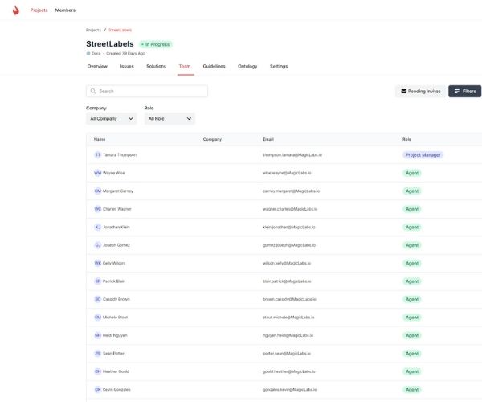This screenshot has height=402, width=482.
Task: Click the Name column header
Action: click(x=100, y=139)
